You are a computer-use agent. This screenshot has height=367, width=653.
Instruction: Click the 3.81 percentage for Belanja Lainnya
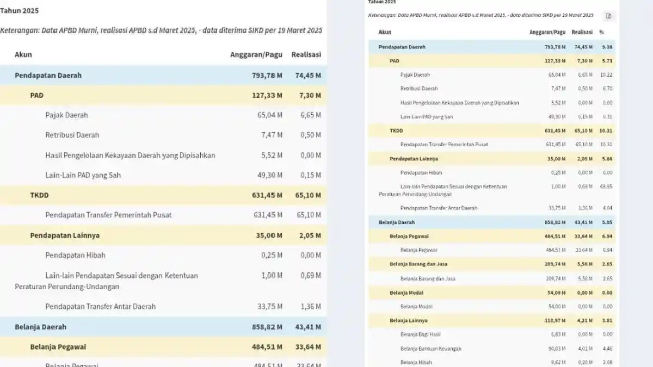607,321
